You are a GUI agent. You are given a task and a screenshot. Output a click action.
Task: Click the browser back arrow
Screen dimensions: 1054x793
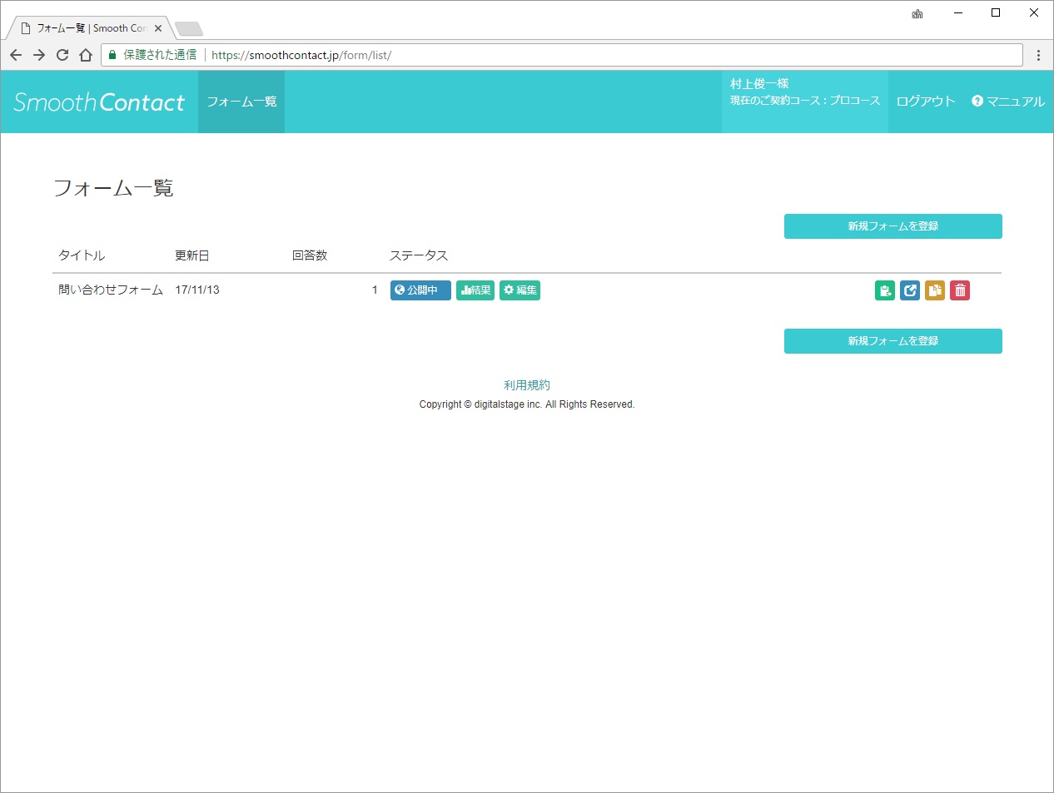click(16, 55)
